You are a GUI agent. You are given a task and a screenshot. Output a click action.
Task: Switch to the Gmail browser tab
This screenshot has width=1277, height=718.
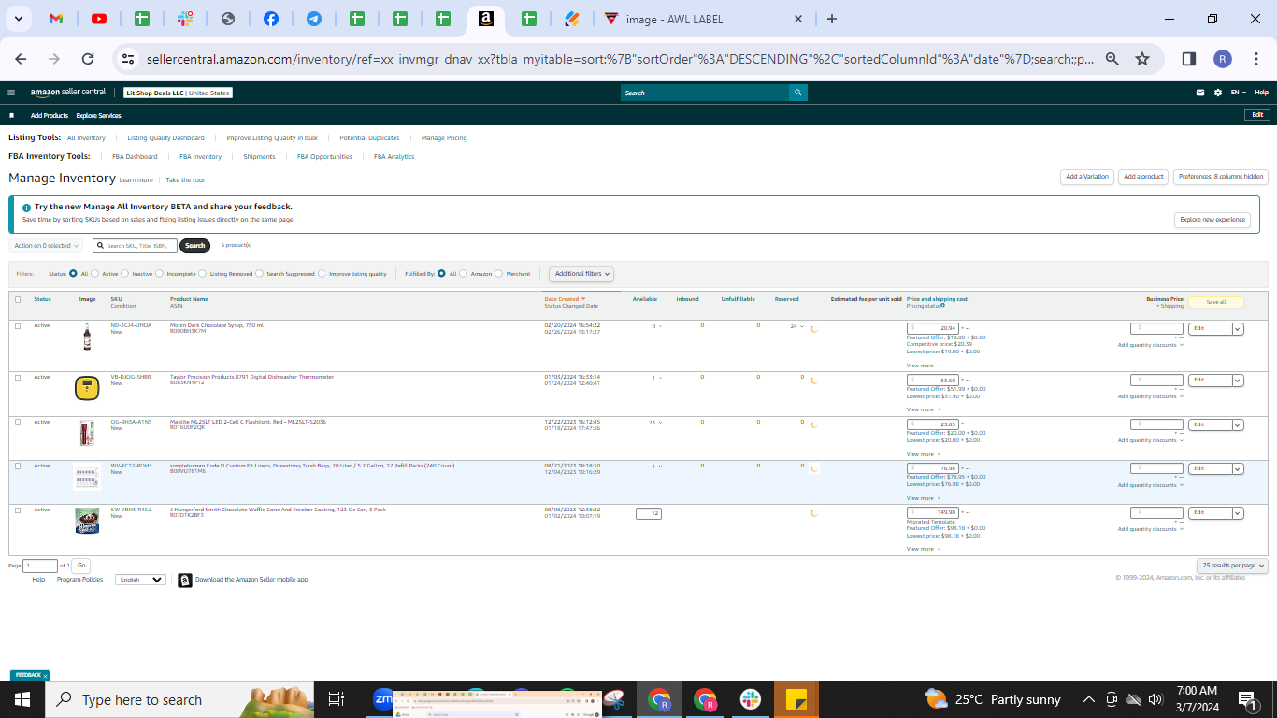coord(56,19)
